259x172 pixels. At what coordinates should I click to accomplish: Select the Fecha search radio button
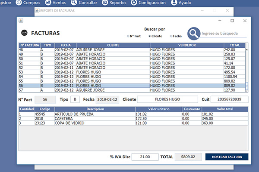(x=171, y=36)
